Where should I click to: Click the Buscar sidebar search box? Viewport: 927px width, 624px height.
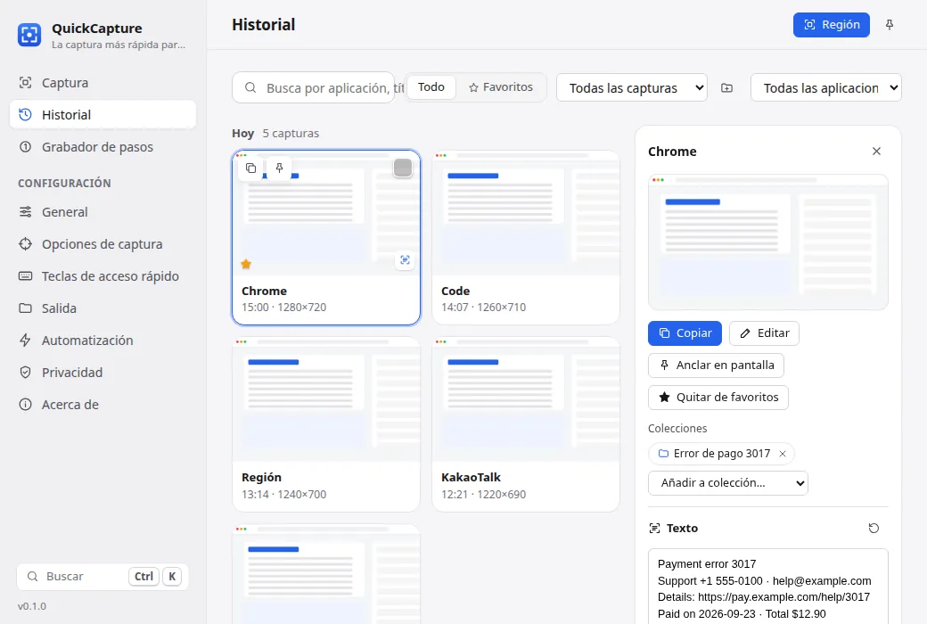click(103, 576)
